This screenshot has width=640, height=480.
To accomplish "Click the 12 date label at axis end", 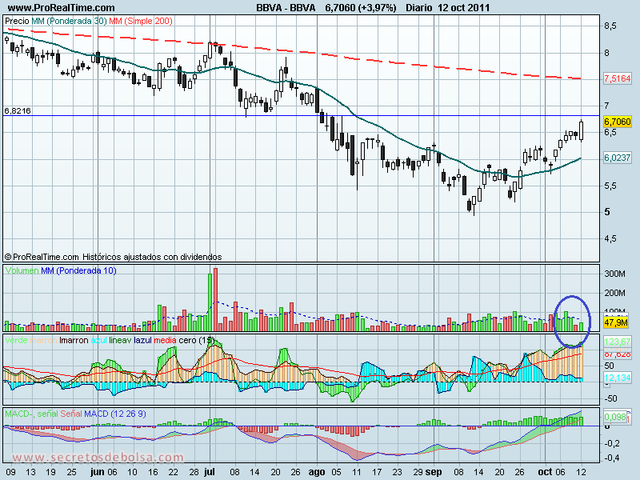I will point(582,472).
